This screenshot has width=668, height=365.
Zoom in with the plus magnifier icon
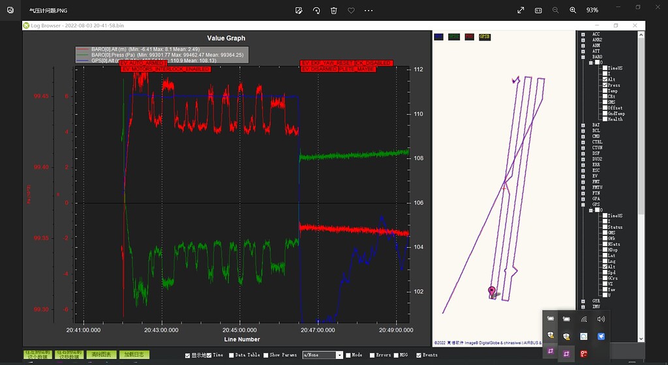[x=573, y=10]
